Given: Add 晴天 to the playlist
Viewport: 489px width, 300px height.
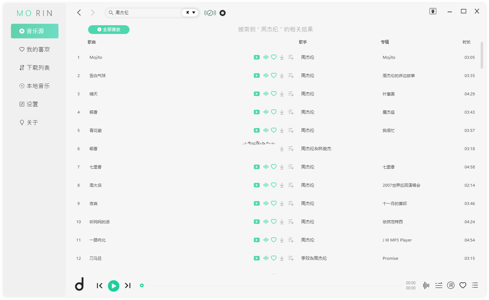Looking at the screenshot, I should coord(291,94).
